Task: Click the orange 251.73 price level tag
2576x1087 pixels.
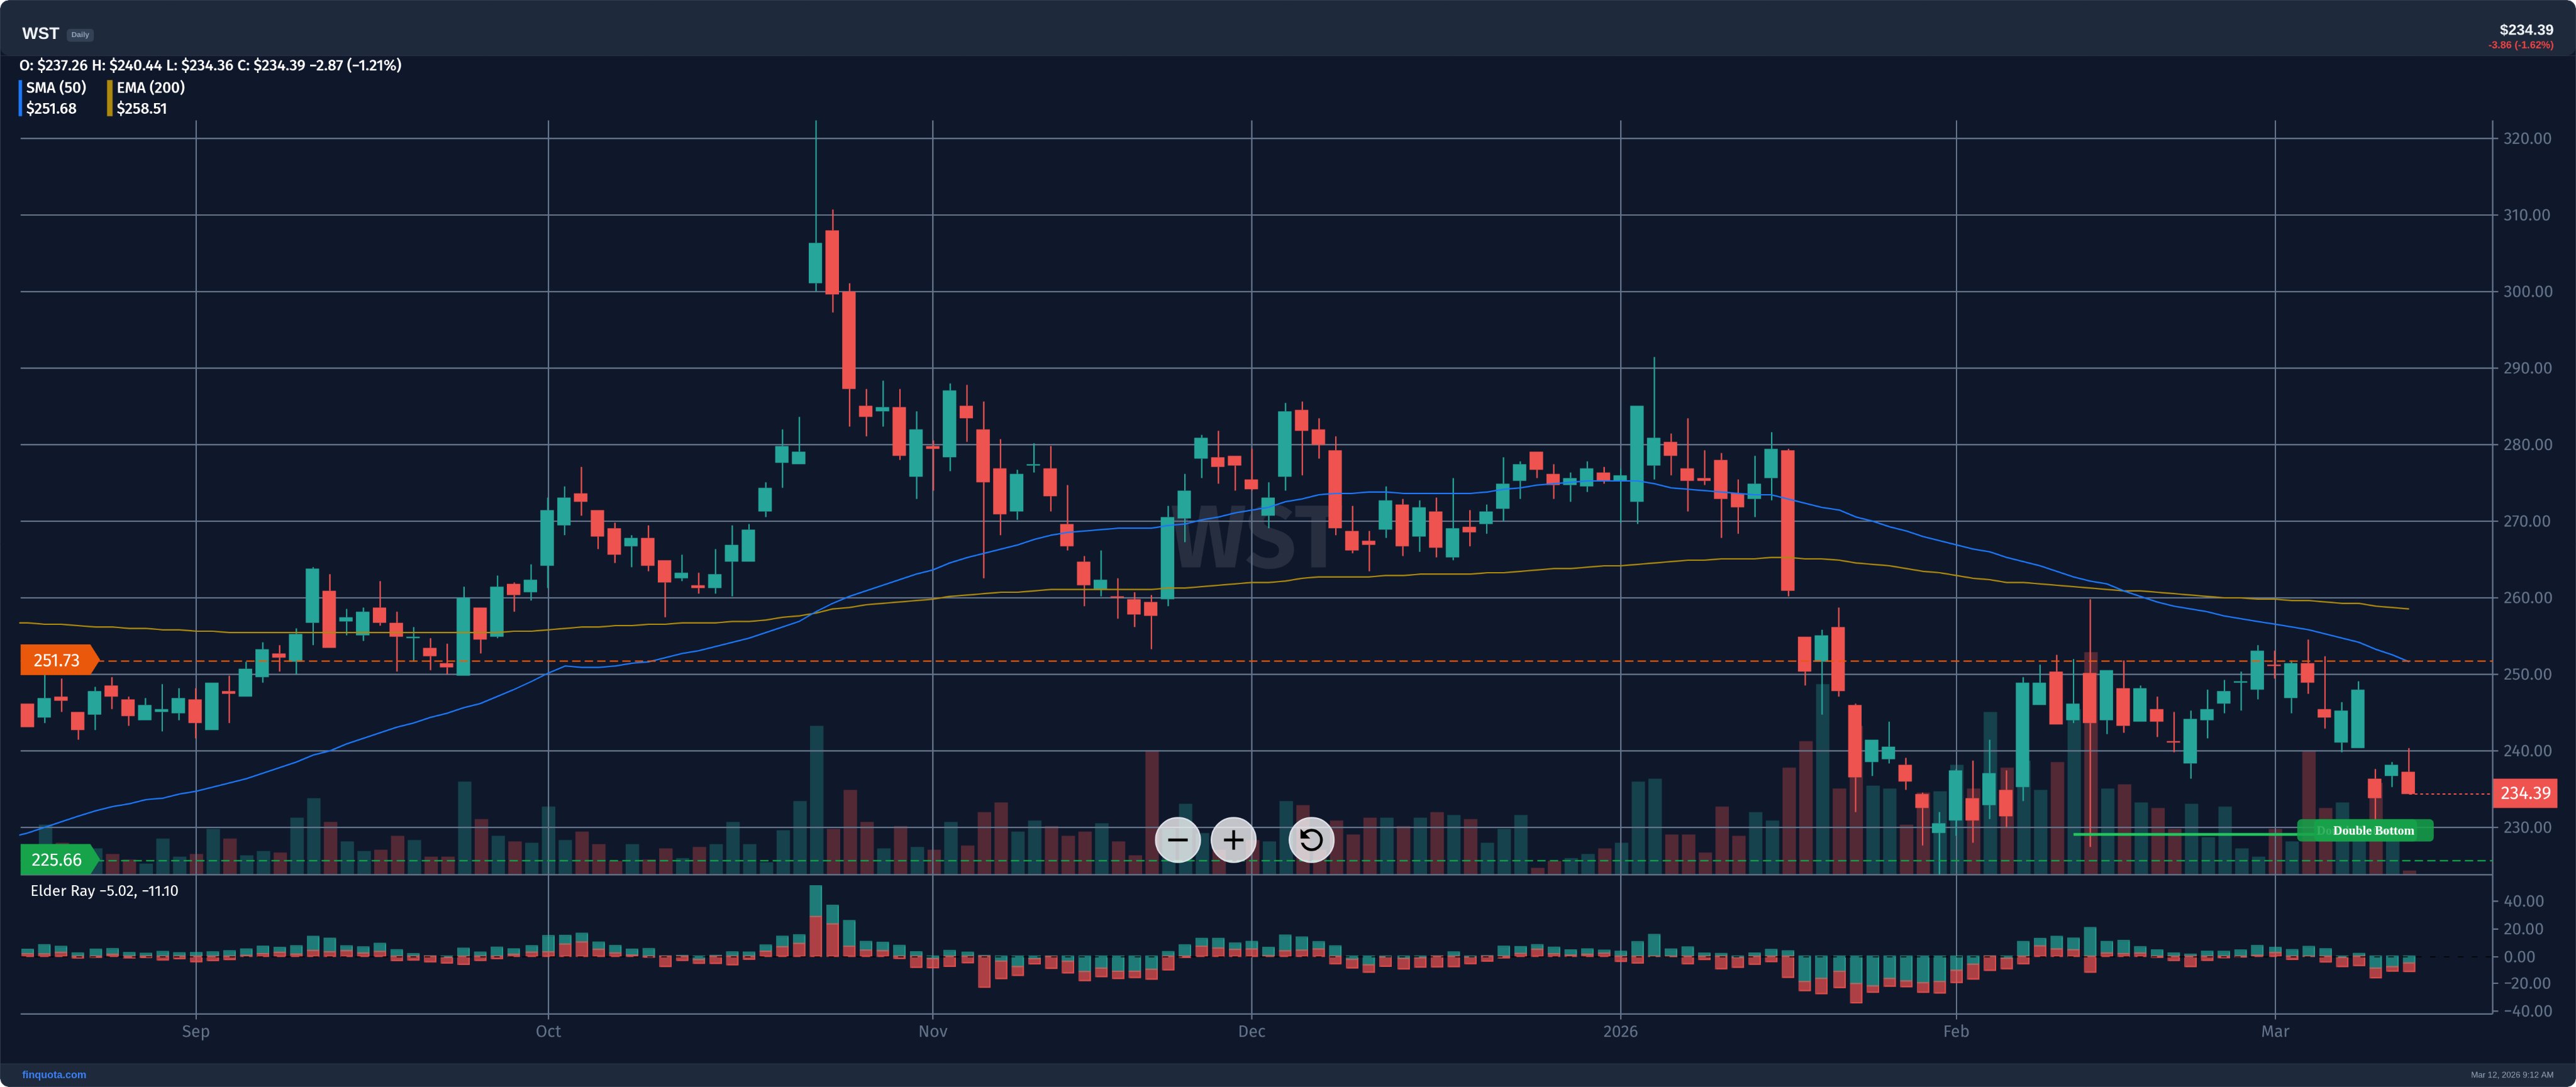Action: pyautogui.click(x=57, y=660)
